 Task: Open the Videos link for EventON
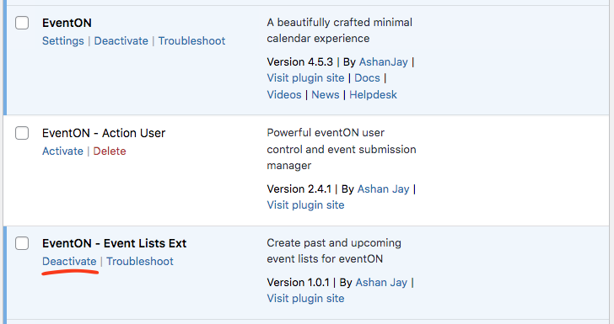coord(284,94)
